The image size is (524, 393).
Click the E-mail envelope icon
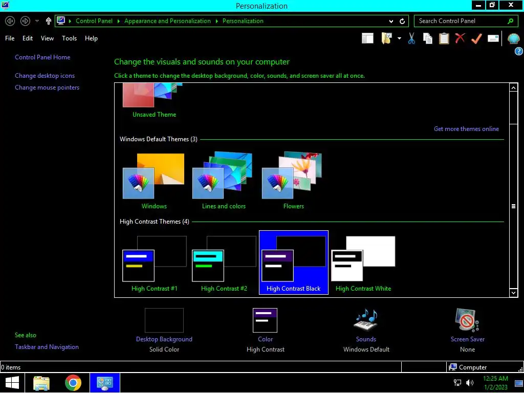point(493,38)
